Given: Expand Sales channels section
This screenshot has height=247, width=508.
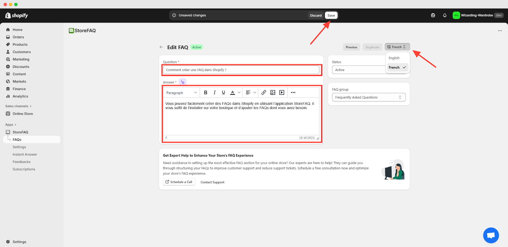Looking at the screenshot, I should pos(18,106).
